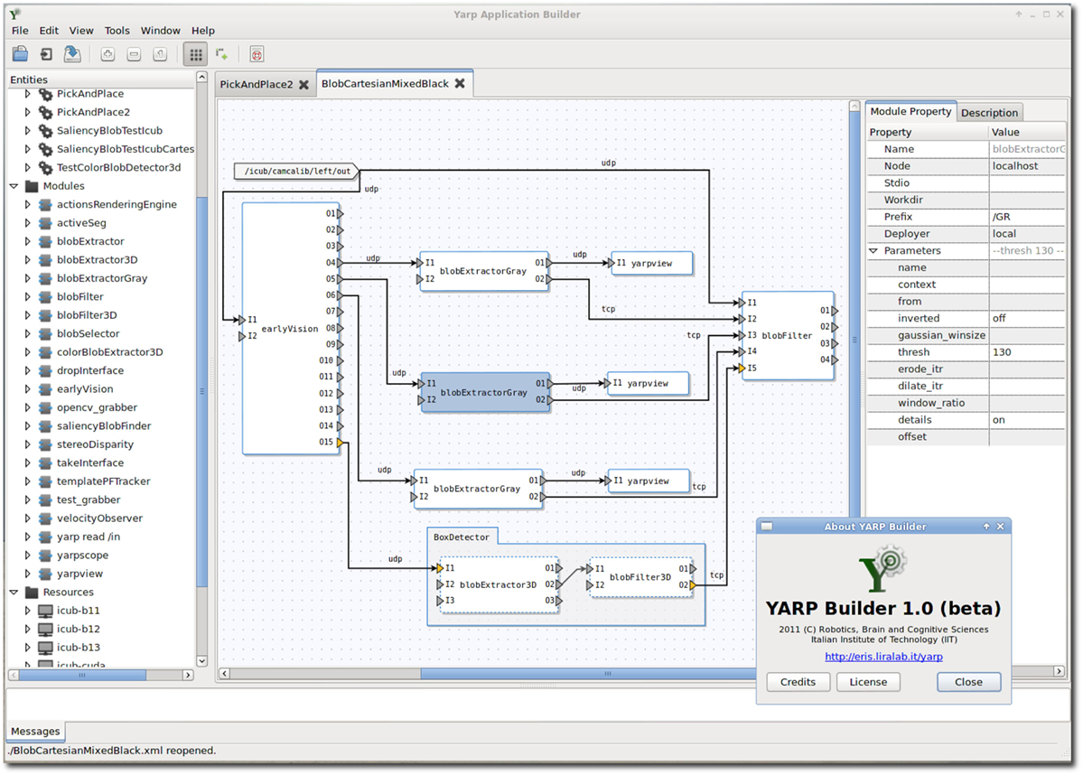Open the Edit menu
Image resolution: width=1083 pixels, height=775 pixels.
49,31
